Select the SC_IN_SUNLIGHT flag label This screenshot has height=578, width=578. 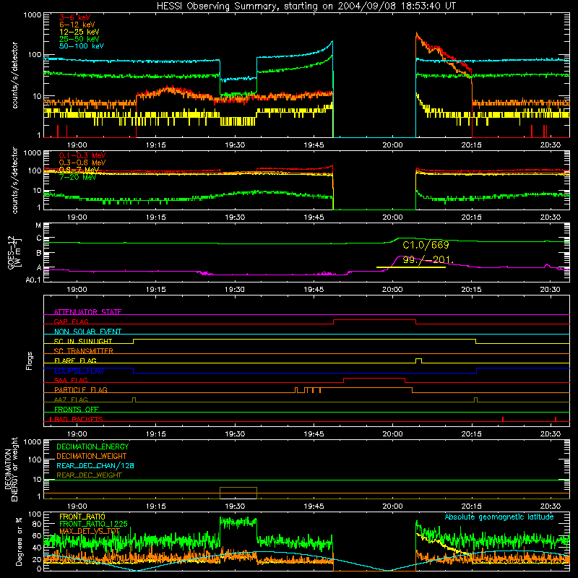pyautogui.click(x=83, y=341)
